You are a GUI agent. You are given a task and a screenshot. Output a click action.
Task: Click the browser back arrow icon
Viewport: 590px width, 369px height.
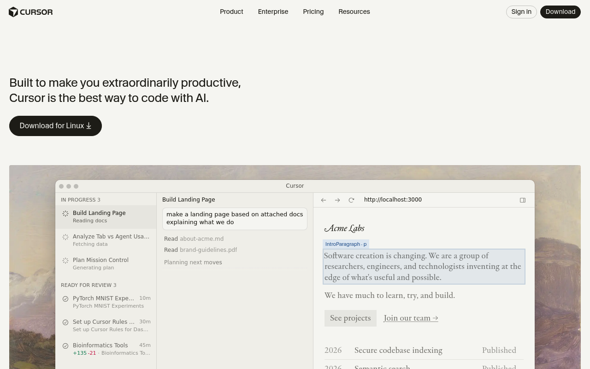click(x=324, y=200)
